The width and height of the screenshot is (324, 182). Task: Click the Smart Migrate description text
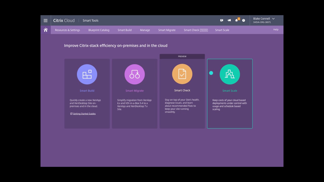(x=134, y=105)
